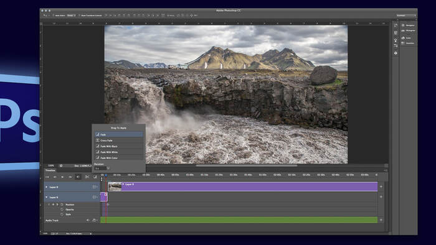
Task: Open the workspace switcher dropdown
Action: tap(406, 16)
